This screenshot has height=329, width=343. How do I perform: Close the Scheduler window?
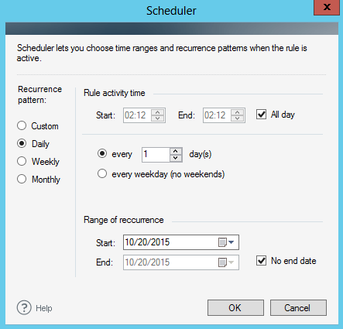(x=327, y=7)
